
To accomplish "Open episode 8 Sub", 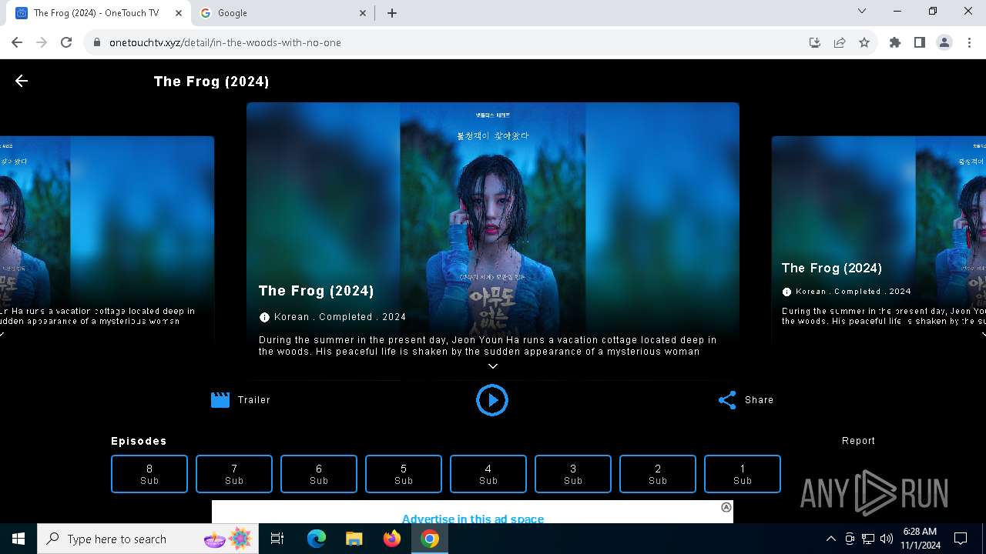I will [x=149, y=474].
